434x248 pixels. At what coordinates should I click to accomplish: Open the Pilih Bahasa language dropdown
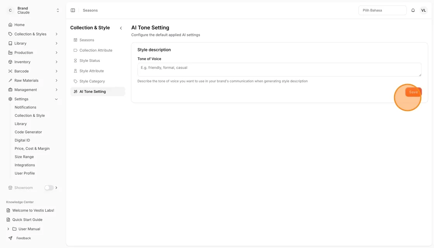point(382,10)
